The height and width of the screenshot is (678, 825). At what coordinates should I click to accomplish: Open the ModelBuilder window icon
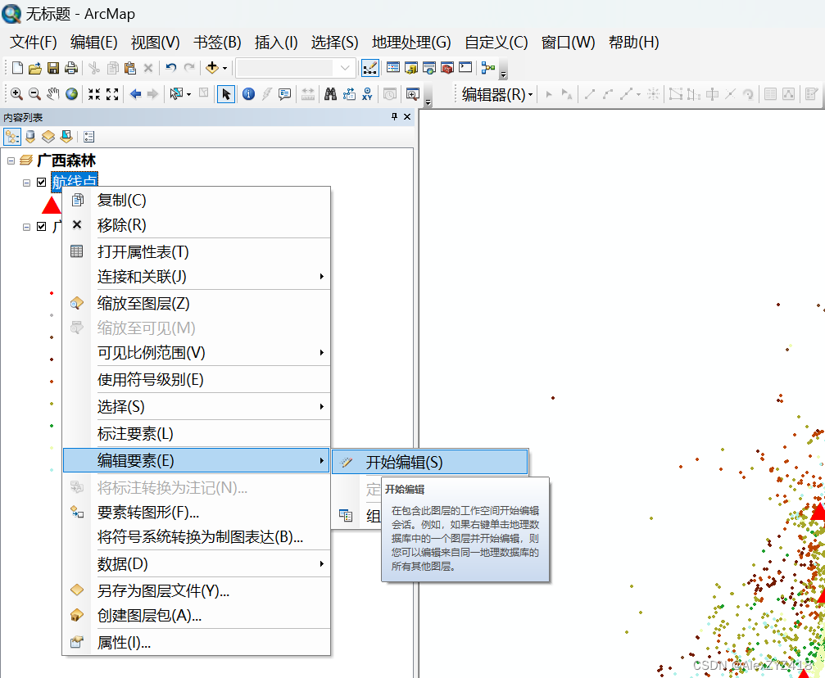coord(487,68)
